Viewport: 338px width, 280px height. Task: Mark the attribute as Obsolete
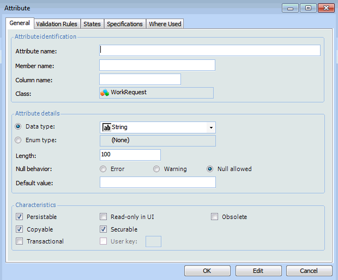[215, 217]
